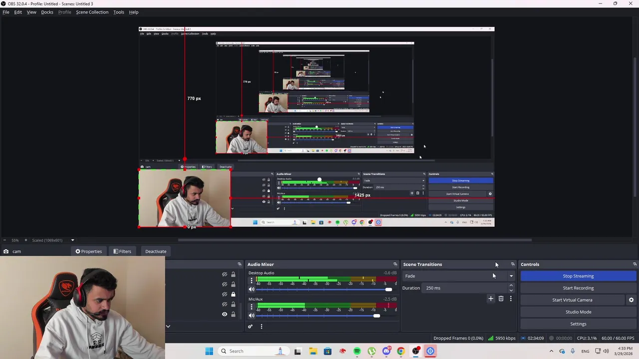
Task: Show hidden system tray icons
Action: tap(552, 351)
